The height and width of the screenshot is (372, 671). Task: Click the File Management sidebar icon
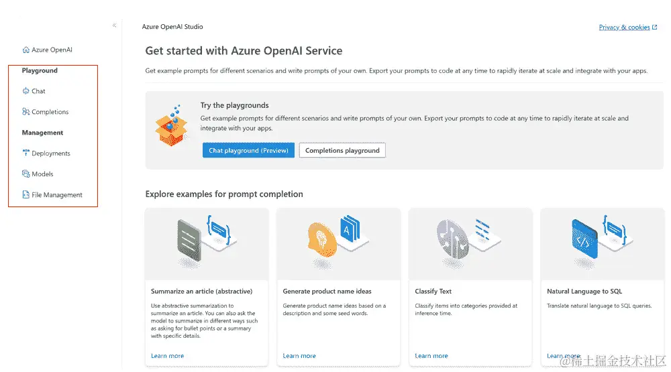pyautogui.click(x=26, y=194)
